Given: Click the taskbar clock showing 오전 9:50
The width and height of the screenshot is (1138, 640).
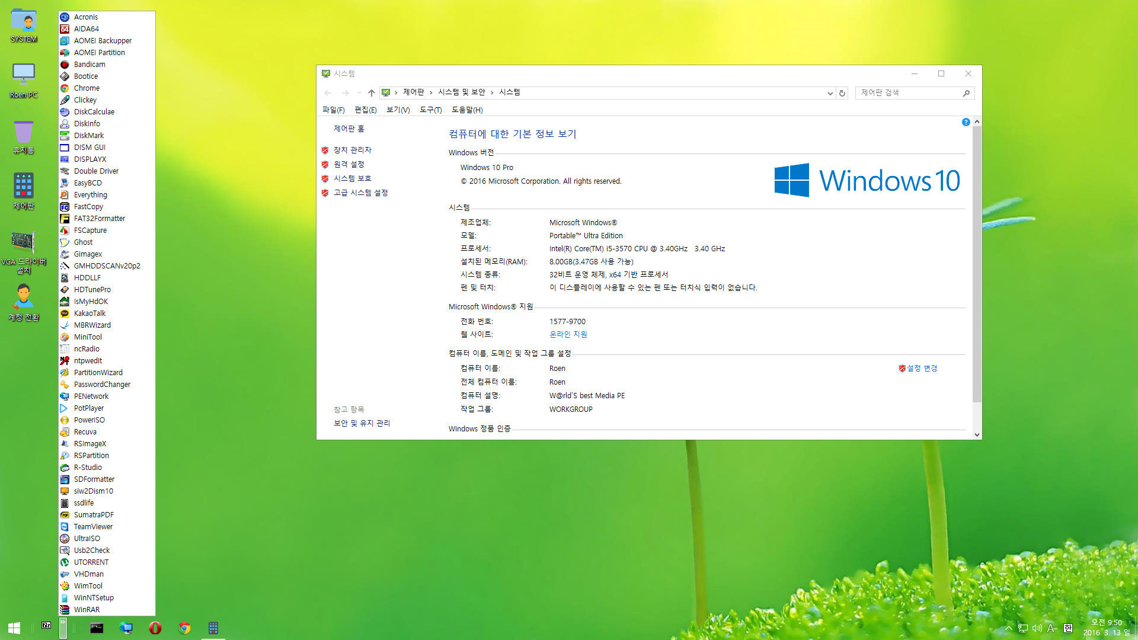Looking at the screenshot, I should pos(1107,628).
